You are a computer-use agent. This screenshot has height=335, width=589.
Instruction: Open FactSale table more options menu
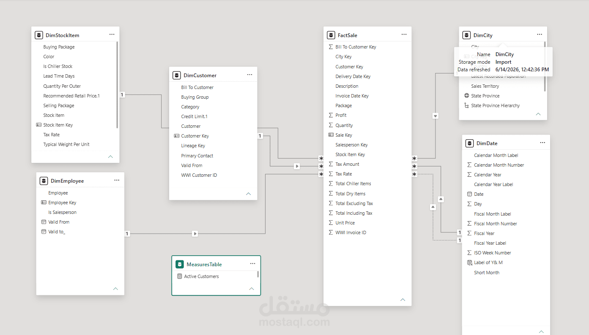coord(404,35)
